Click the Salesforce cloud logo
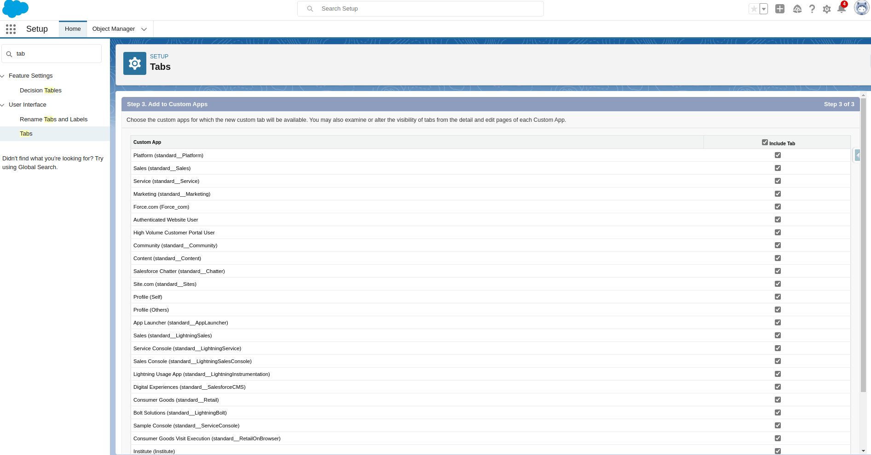 click(15, 9)
